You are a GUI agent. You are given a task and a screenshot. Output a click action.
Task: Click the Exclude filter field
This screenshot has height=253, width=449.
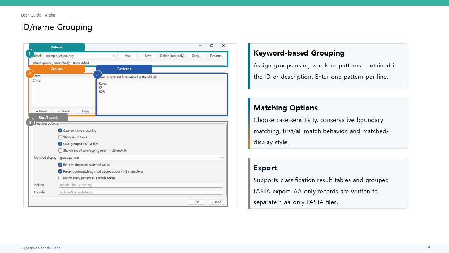141,192
